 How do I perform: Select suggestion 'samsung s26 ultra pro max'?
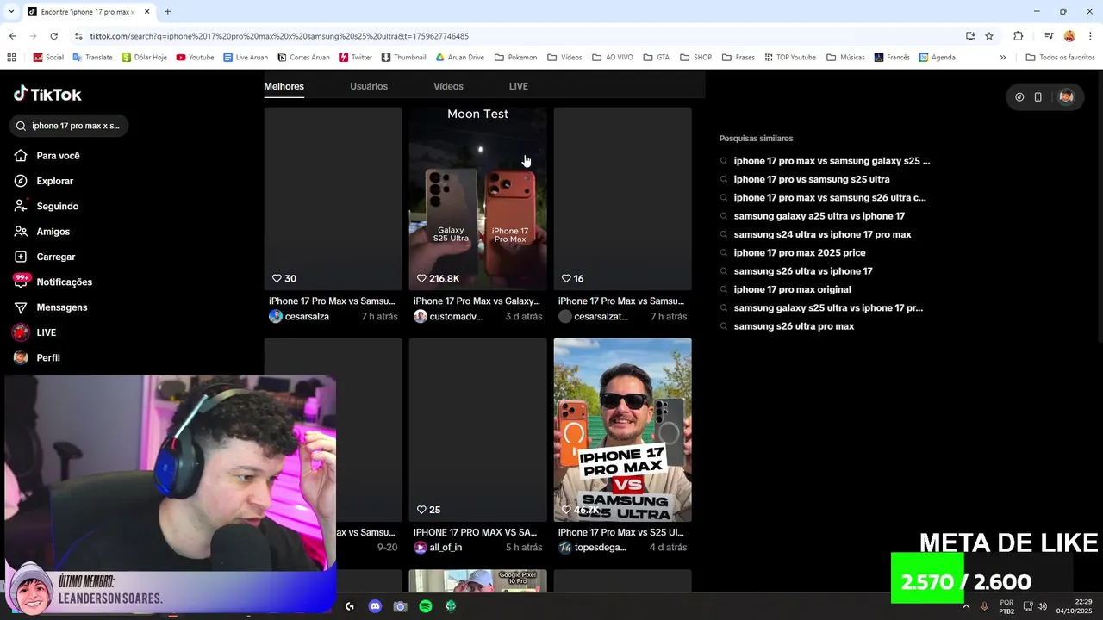794,326
